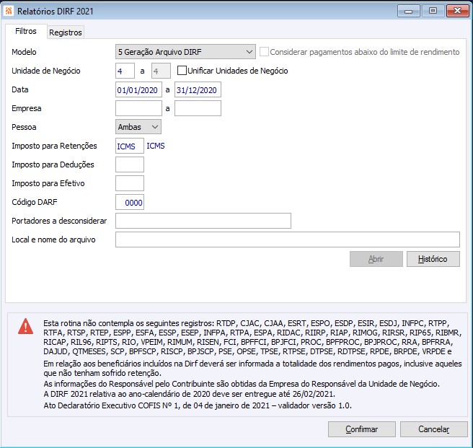The width and height of the screenshot is (473, 448).
Task: Click the Local e nome do arquivo field
Action: [x=288, y=240]
